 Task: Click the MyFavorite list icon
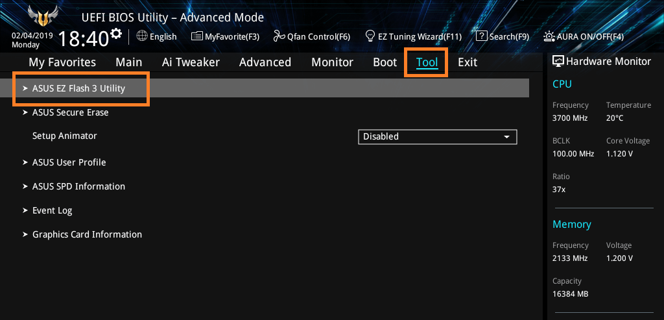coord(197,36)
